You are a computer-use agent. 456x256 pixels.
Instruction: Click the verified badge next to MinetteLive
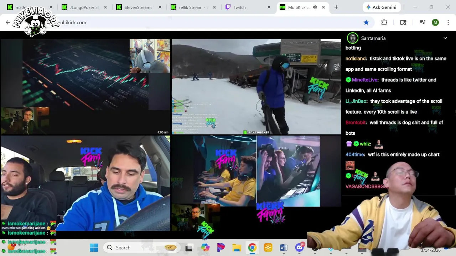[x=348, y=80]
